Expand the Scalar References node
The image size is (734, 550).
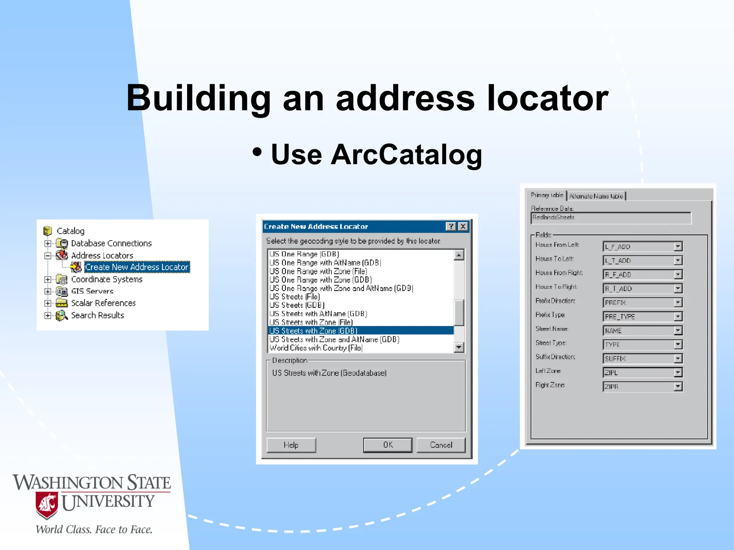48,303
